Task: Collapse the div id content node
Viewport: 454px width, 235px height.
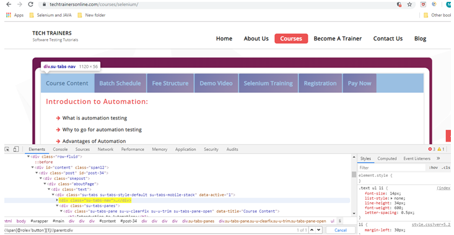Action: (x=32, y=168)
